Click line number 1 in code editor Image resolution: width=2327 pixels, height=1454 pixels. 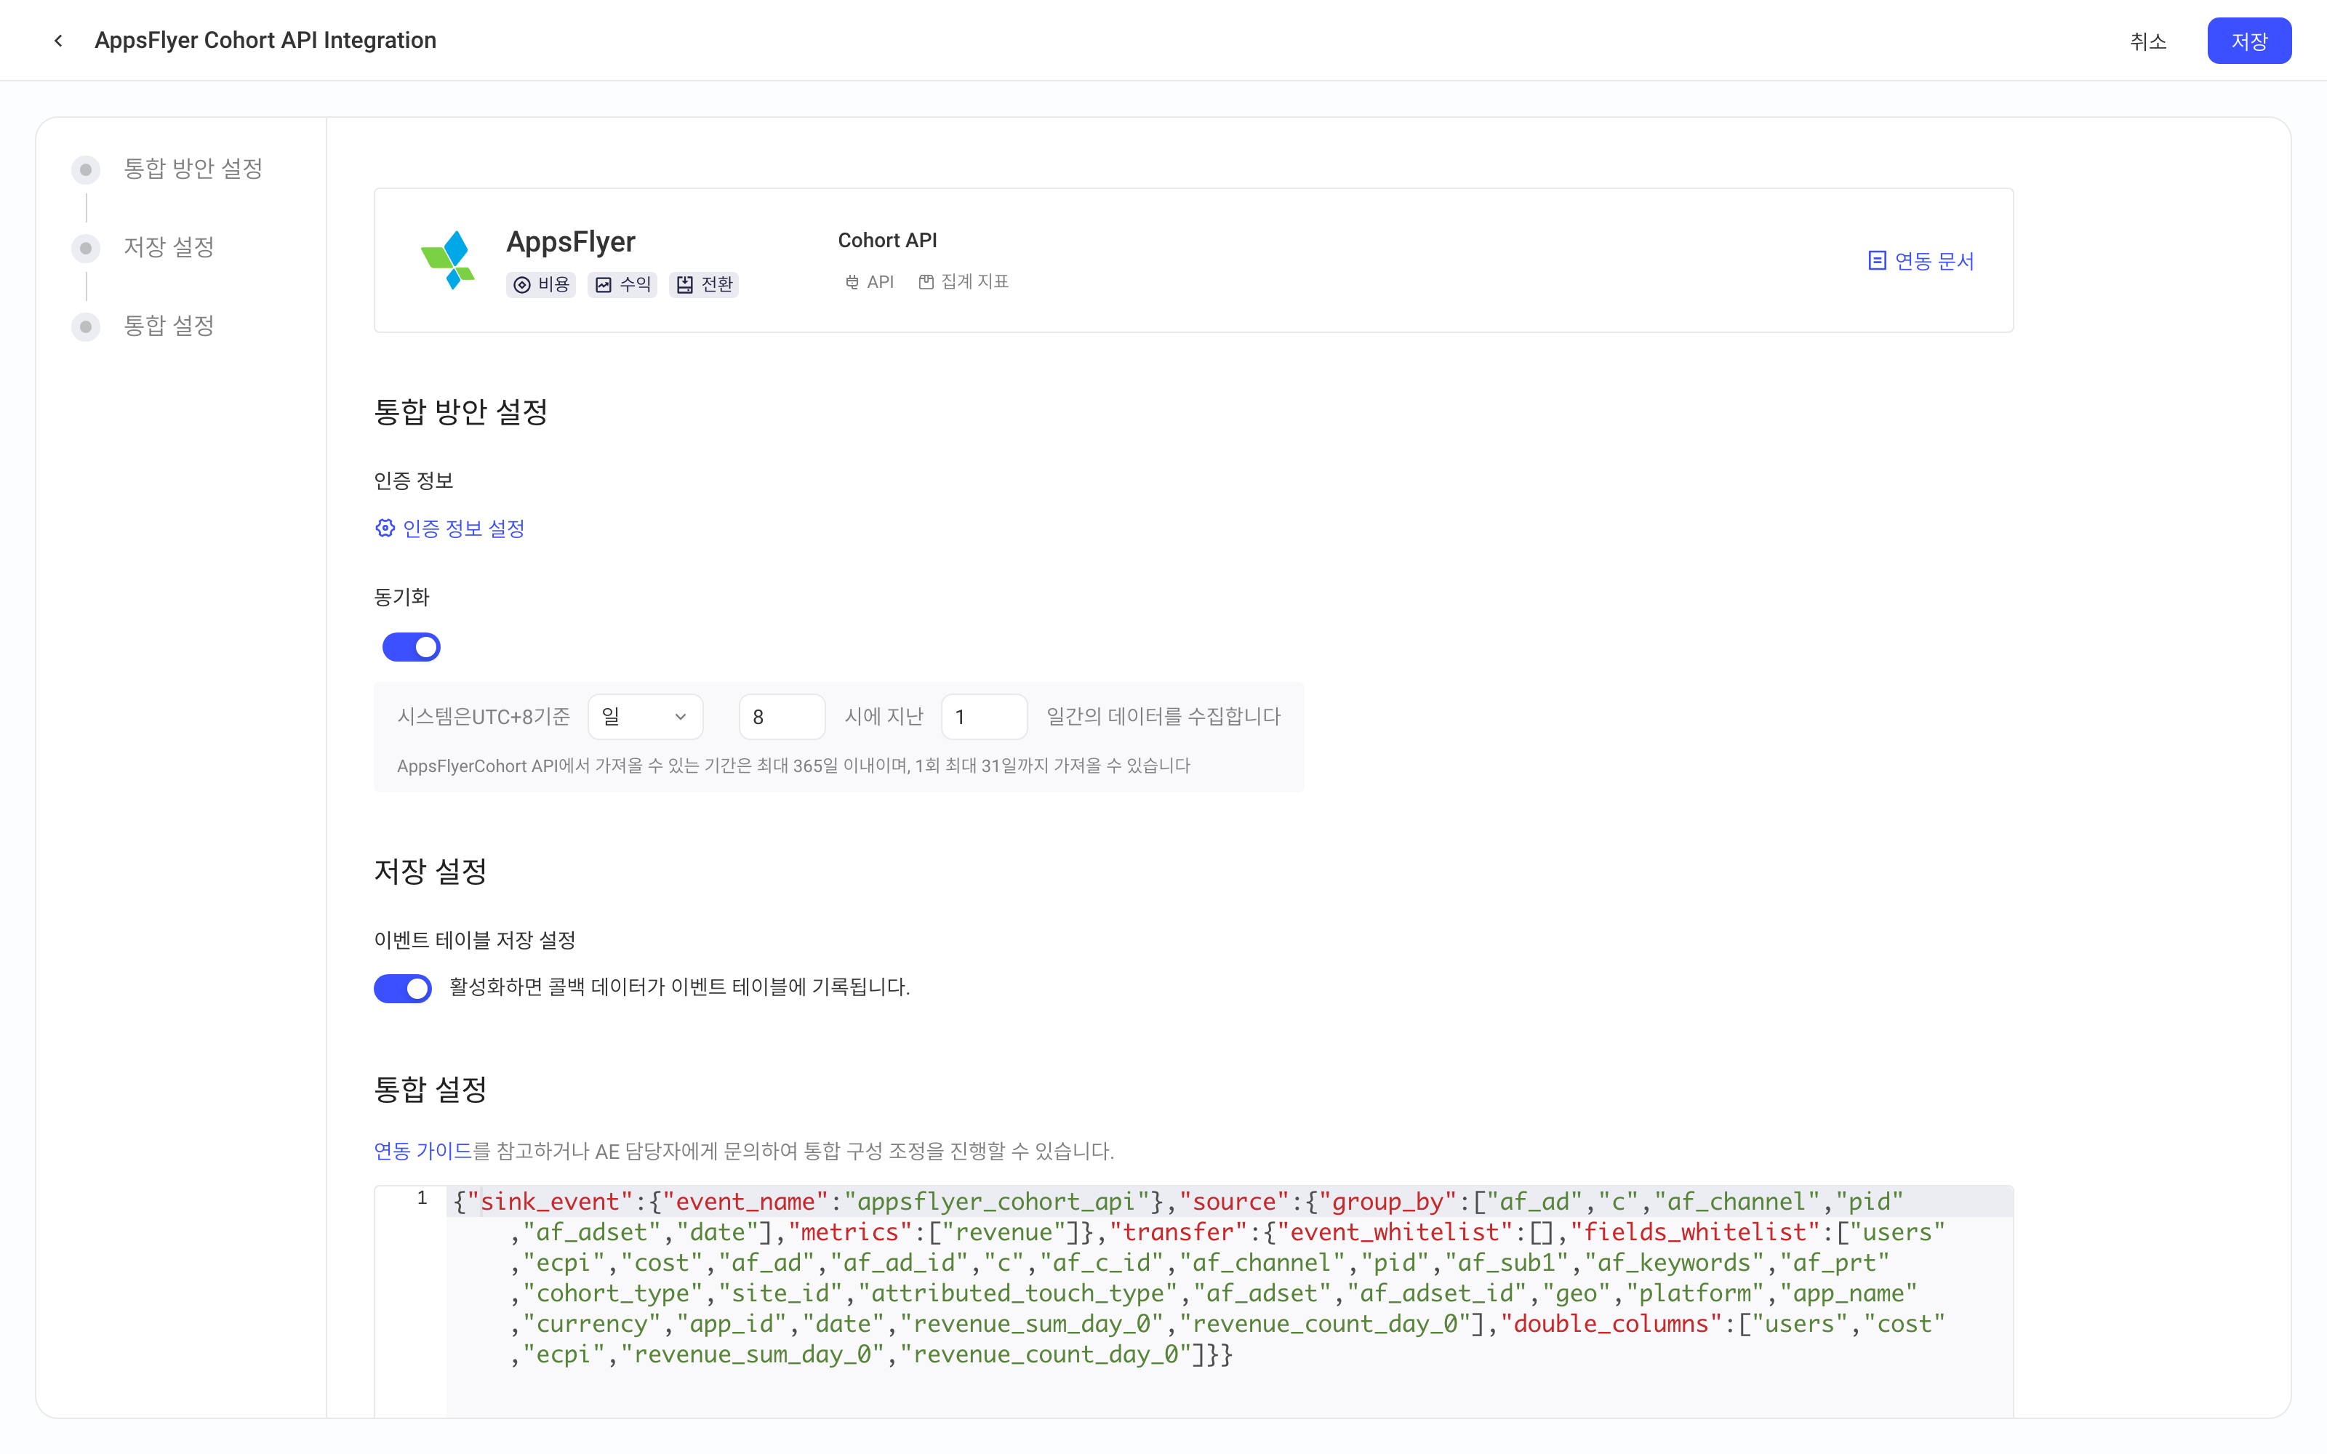pyautogui.click(x=421, y=1198)
